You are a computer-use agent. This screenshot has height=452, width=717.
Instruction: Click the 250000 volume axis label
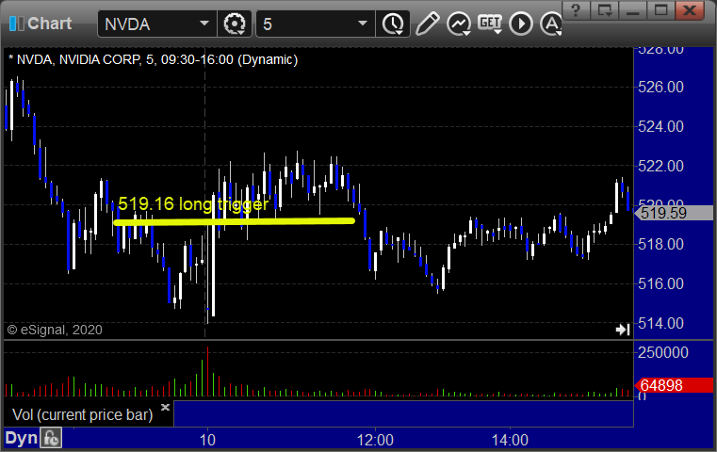663,352
